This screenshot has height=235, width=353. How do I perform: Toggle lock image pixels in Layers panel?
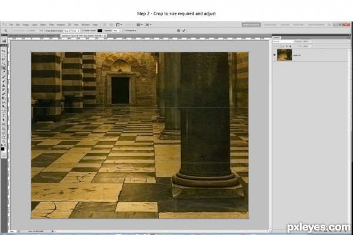tap(284, 46)
